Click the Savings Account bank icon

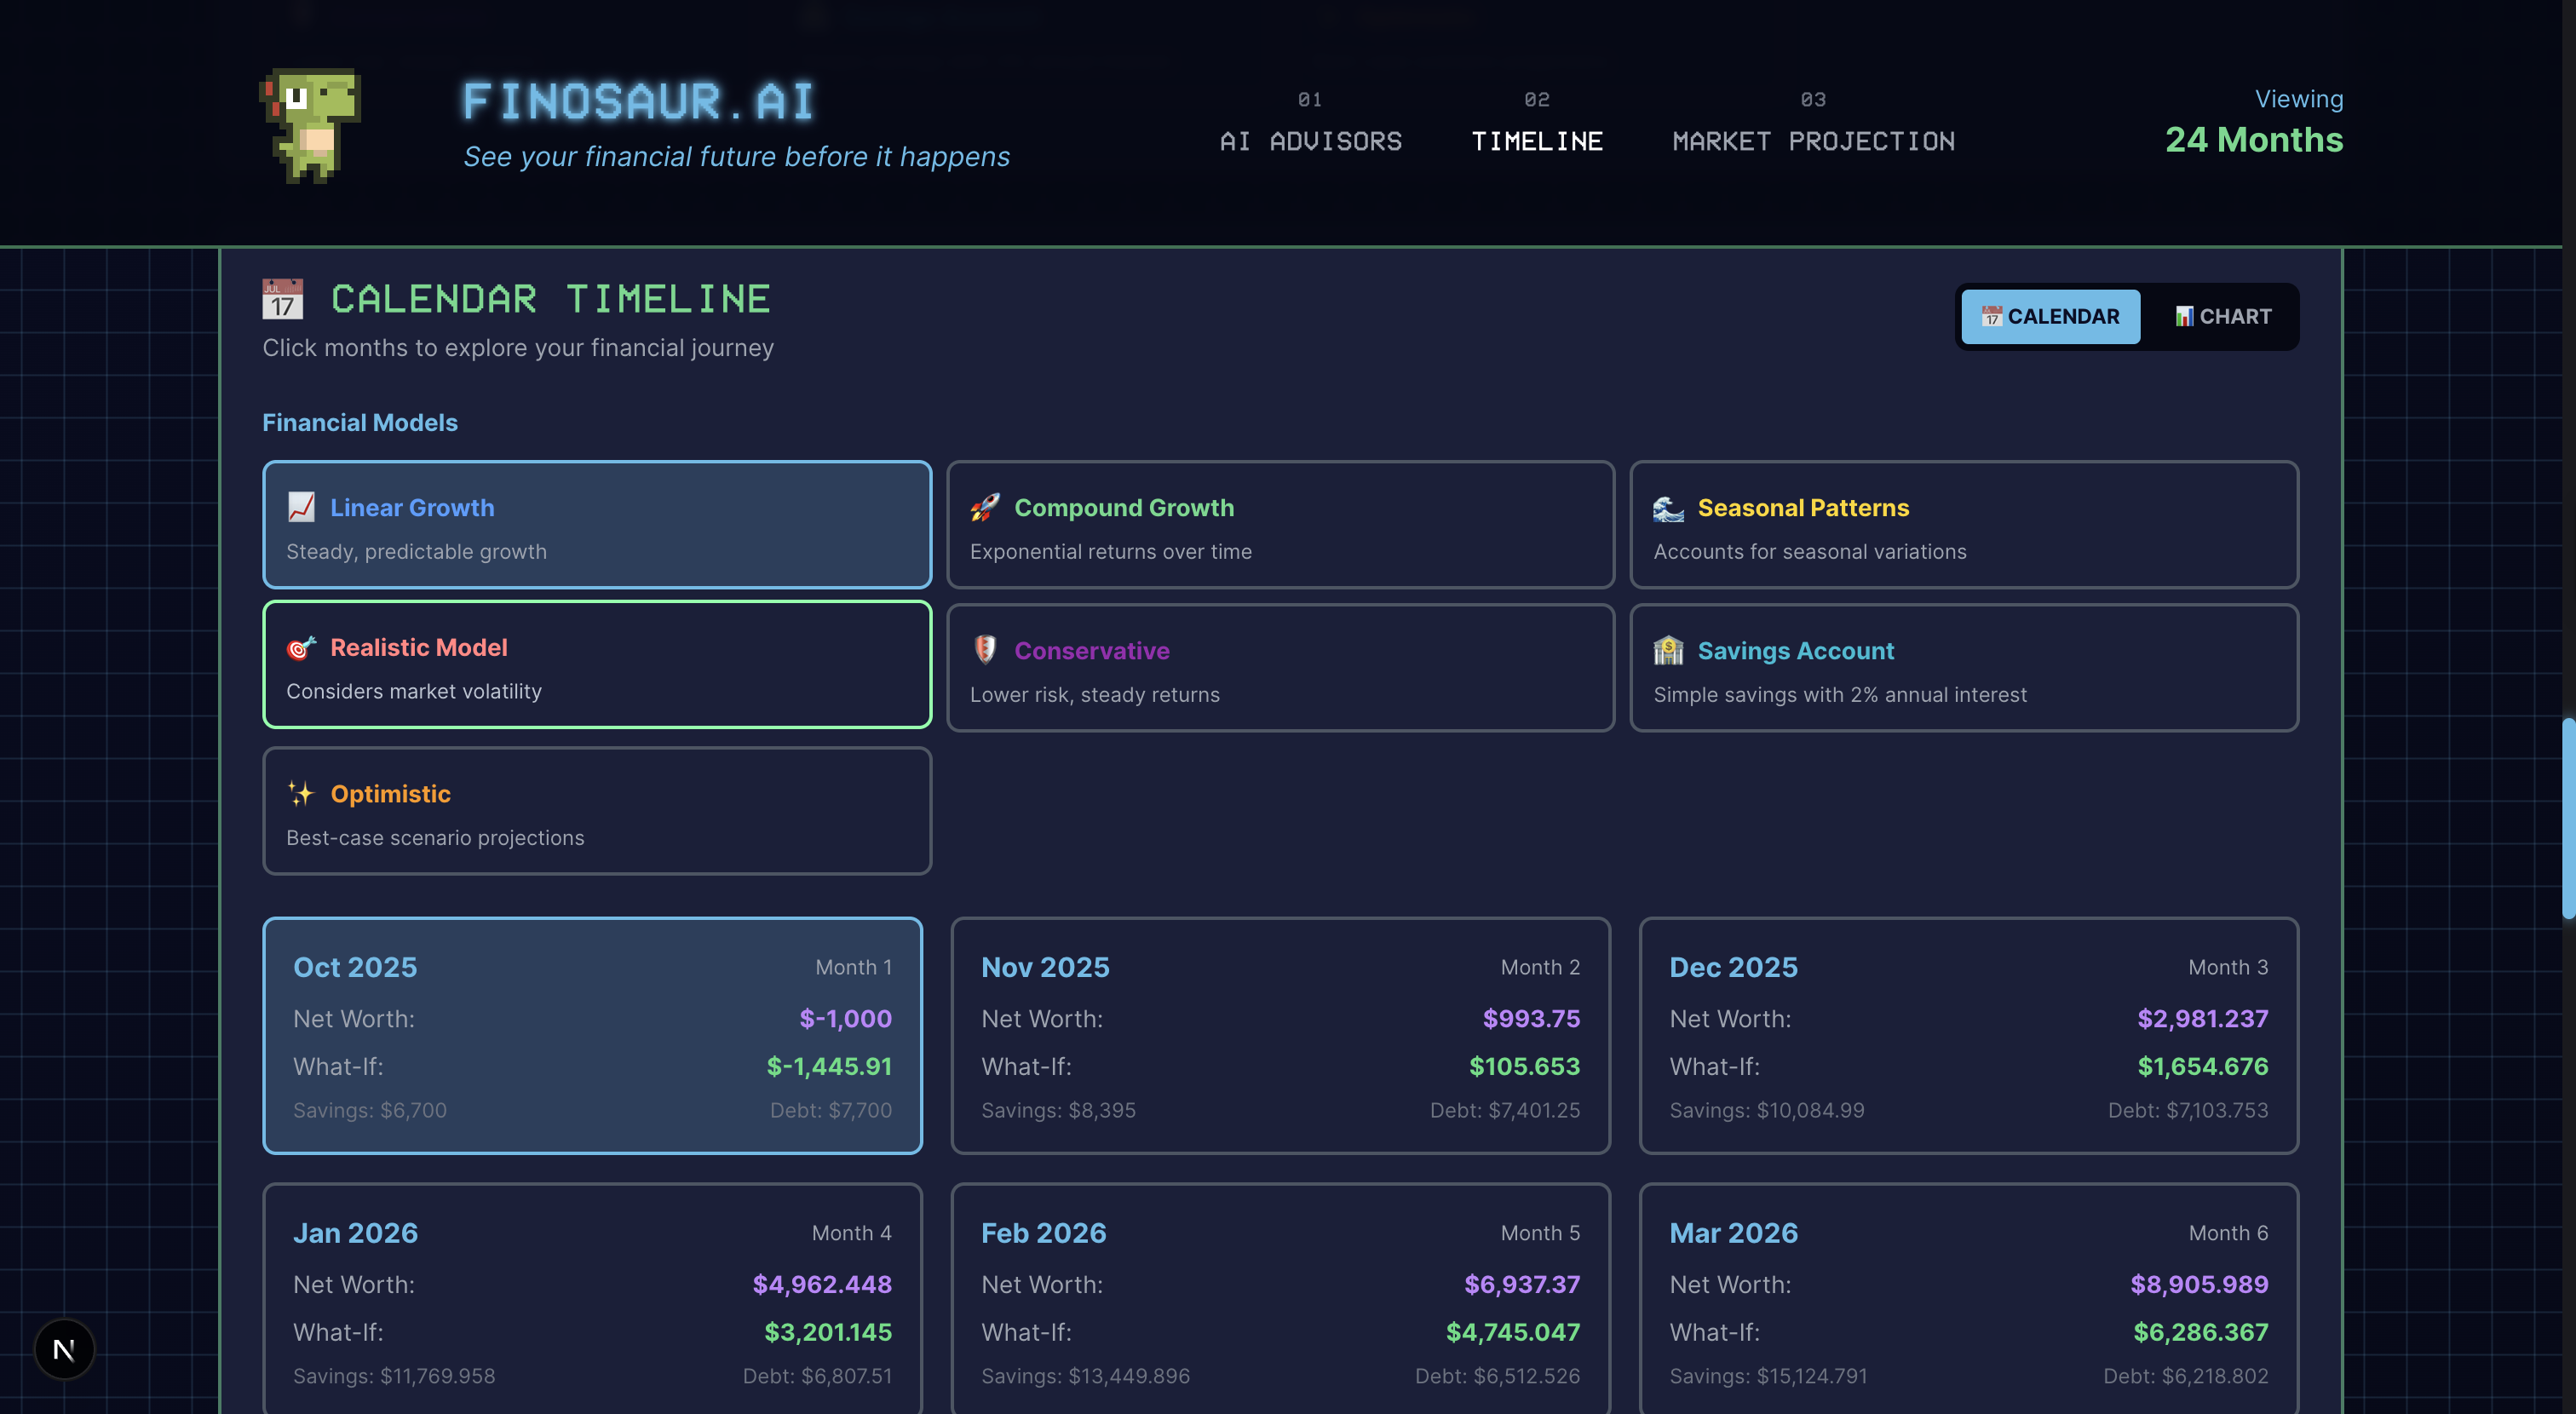(1668, 651)
